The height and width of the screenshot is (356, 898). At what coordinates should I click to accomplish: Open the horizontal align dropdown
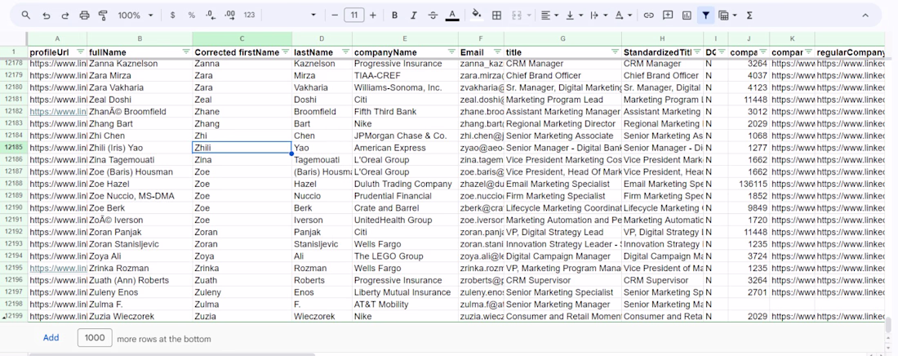pos(549,16)
